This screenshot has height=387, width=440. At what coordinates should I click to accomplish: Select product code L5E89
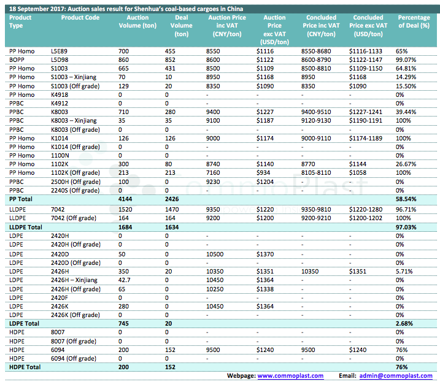(59, 52)
